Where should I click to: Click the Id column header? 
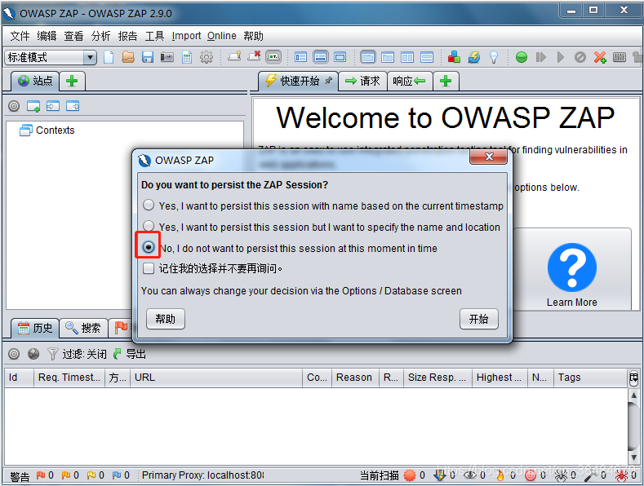click(19, 378)
